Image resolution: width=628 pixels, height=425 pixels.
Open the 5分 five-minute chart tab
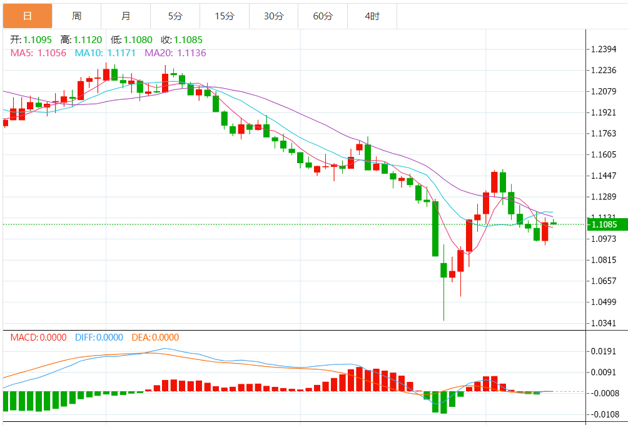point(175,16)
